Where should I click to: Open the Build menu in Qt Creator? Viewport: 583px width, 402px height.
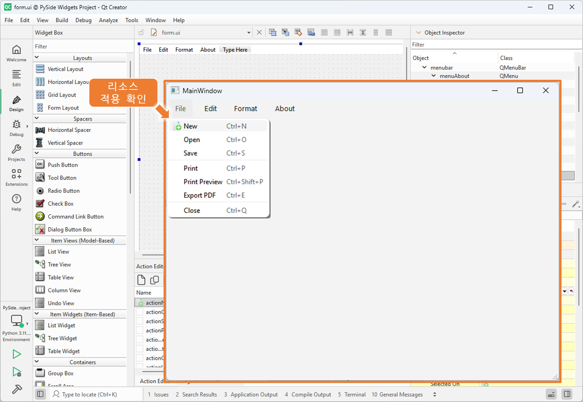[x=62, y=20]
